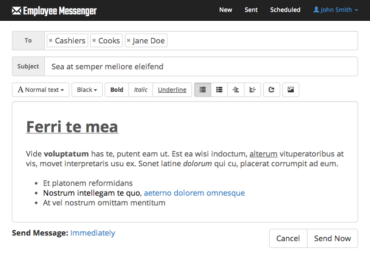
Task: Click the Send Message label
Action: (x=40, y=233)
